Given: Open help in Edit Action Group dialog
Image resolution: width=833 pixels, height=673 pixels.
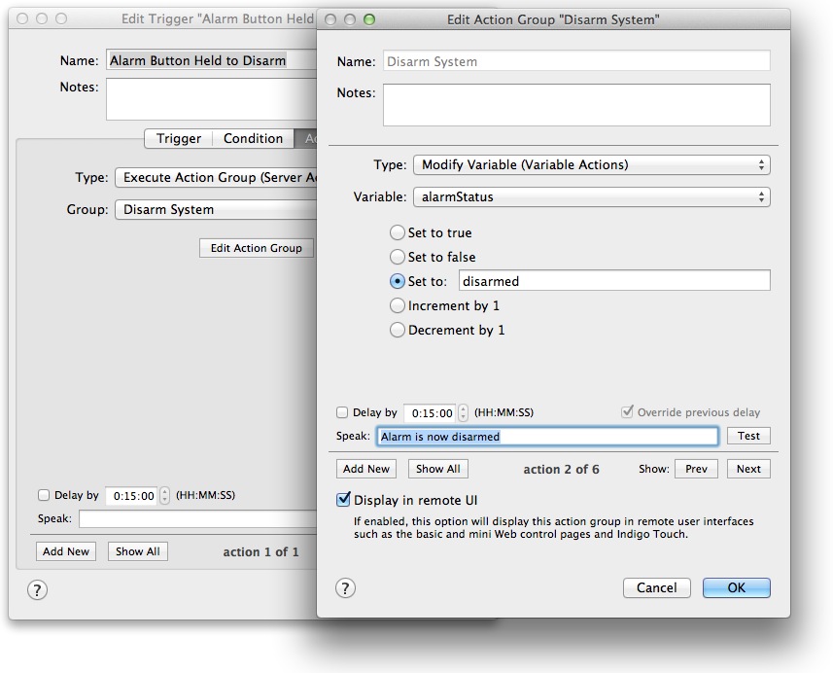Looking at the screenshot, I should 345,588.
